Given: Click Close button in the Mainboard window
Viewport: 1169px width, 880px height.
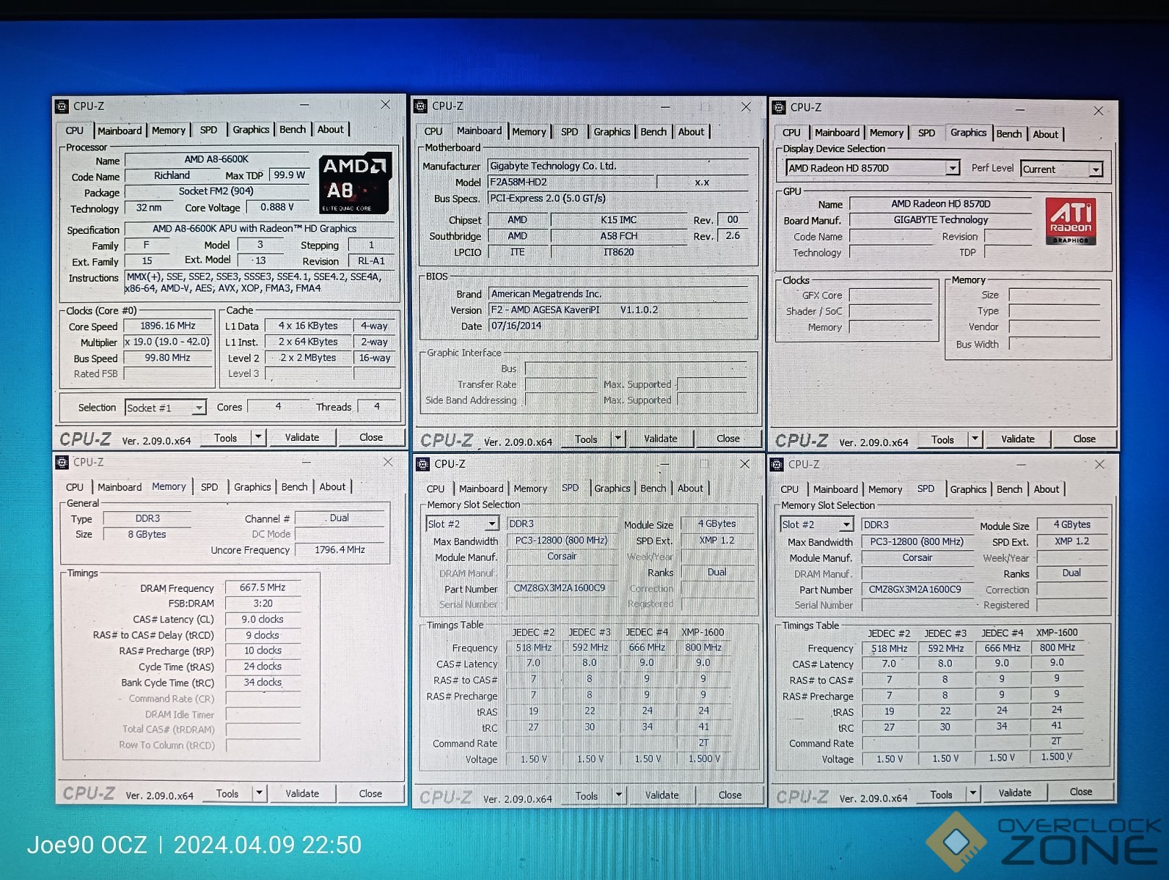Looking at the screenshot, I should [728, 439].
